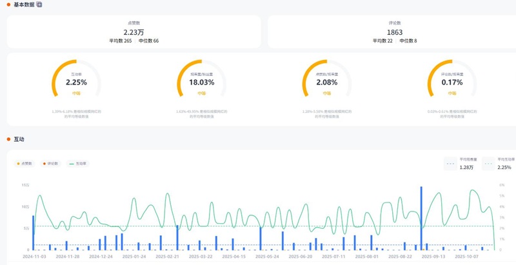Toggle the 评论数 legend series
Screen dimensions: 516x265
point(50,164)
